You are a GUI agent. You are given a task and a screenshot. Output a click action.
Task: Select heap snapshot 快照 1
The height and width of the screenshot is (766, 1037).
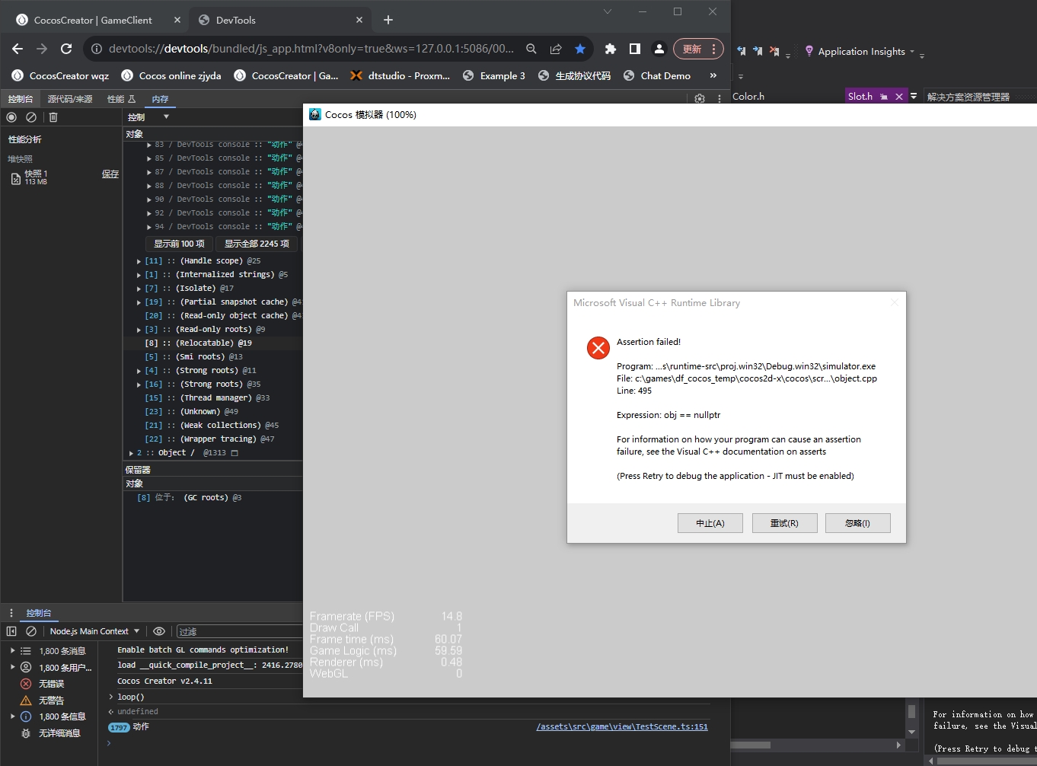pyautogui.click(x=61, y=177)
